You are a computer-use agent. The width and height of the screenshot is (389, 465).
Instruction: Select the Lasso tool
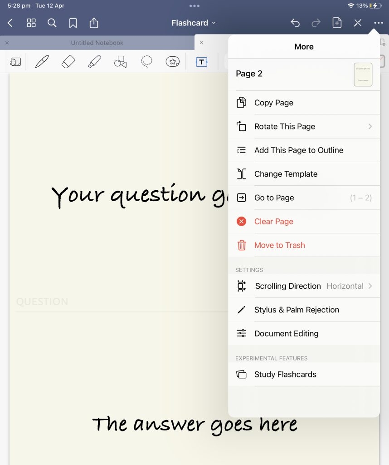tap(146, 61)
